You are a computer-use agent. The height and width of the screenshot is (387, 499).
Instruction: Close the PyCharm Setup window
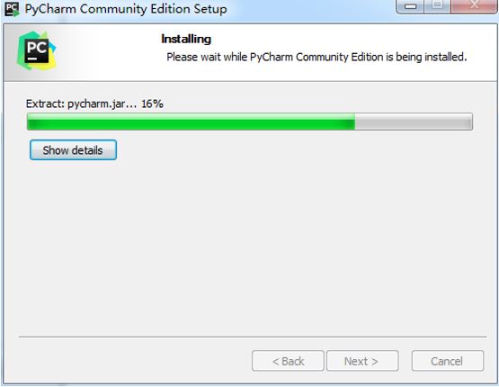tap(474, 5)
